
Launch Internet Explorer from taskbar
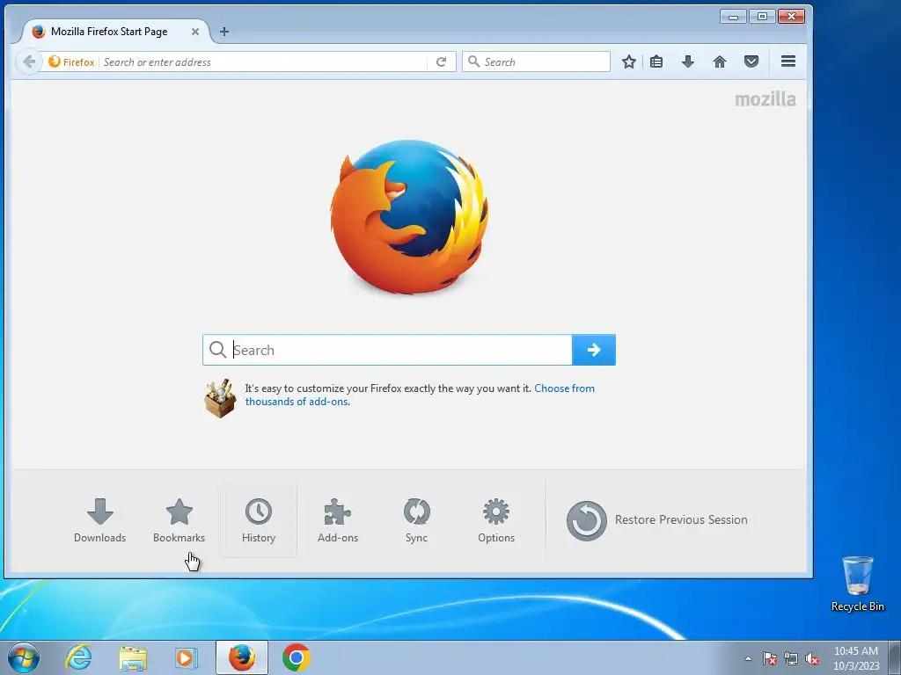(x=78, y=657)
